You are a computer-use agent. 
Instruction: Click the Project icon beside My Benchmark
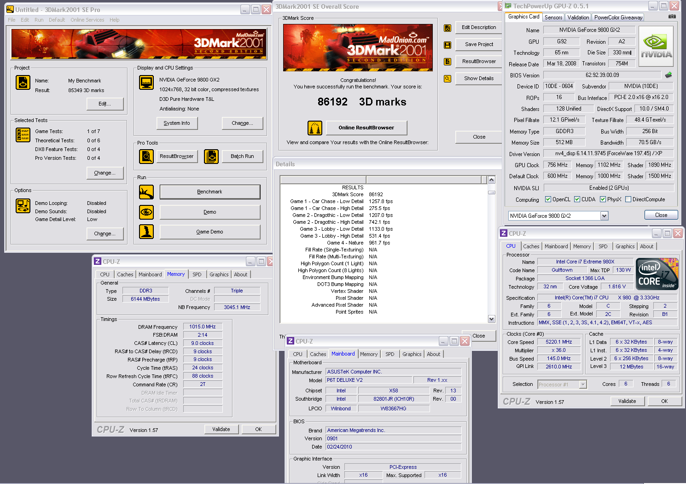point(23,82)
